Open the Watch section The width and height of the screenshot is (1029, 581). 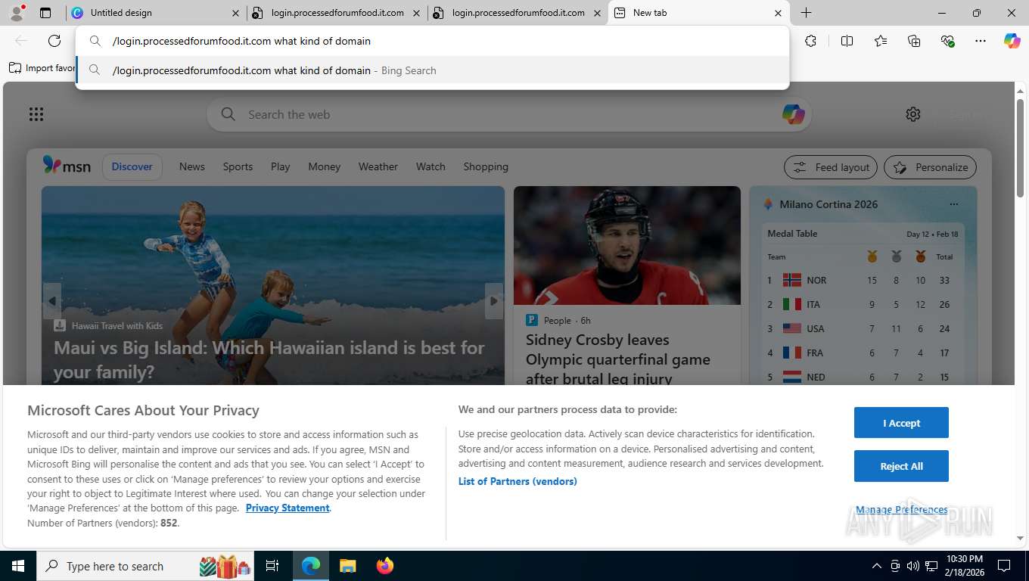click(431, 166)
